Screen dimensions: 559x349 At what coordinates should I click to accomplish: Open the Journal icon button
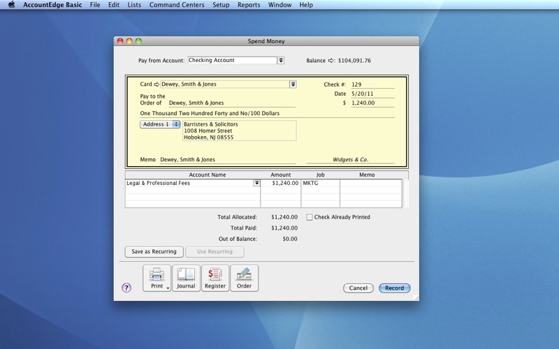(186, 278)
